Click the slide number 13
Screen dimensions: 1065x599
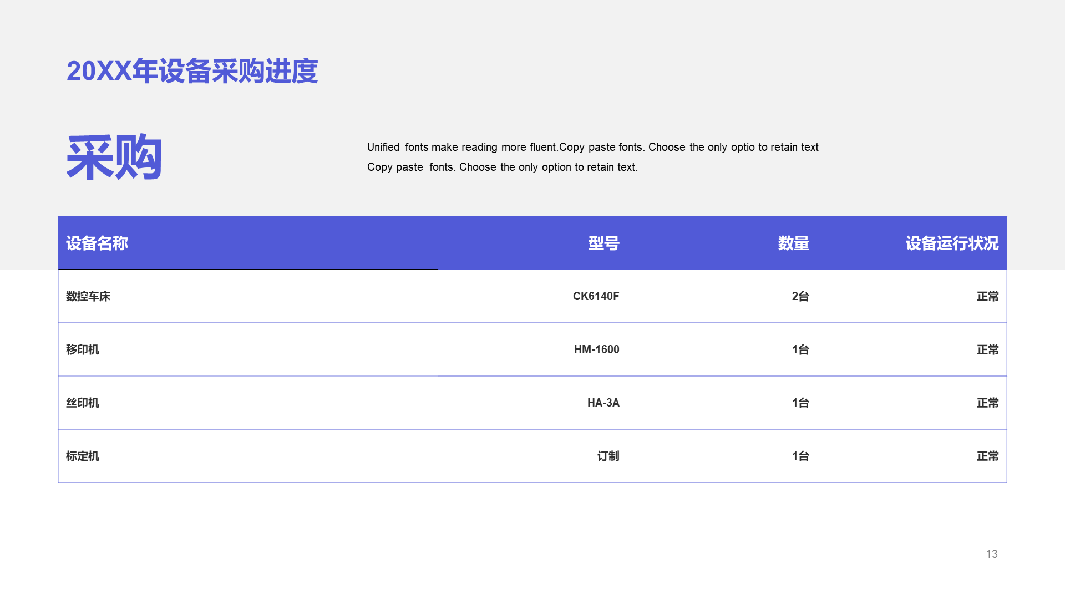(992, 554)
